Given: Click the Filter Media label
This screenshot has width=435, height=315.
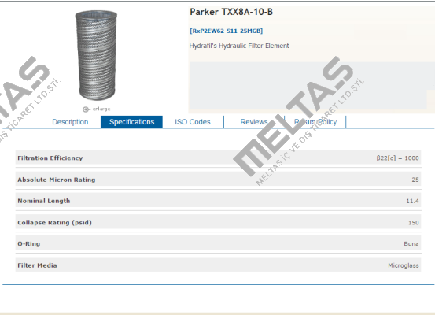Looking at the screenshot, I should pos(37,265).
